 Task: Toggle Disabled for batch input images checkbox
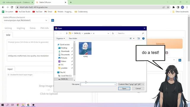coord(9,75)
